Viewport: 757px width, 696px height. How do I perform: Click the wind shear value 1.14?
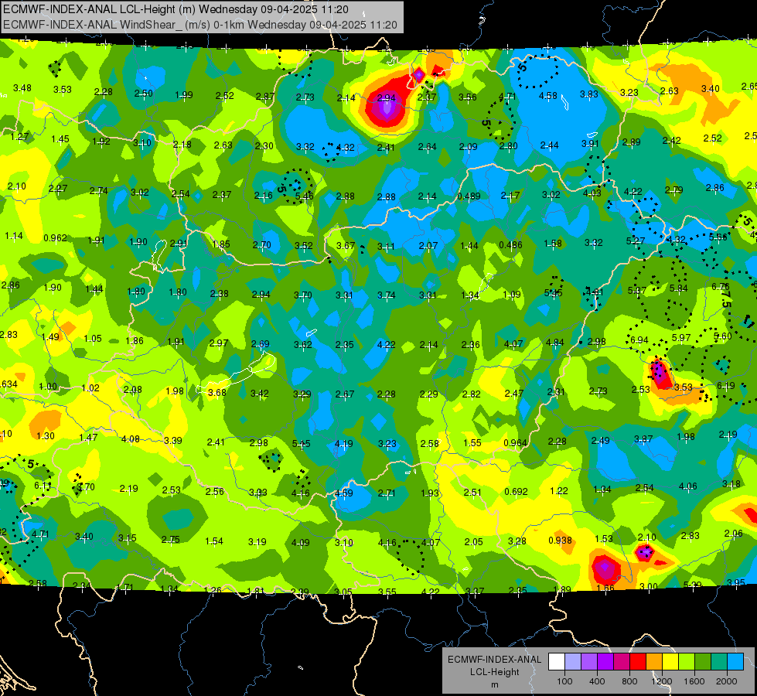pyautogui.click(x=14, y=236)
